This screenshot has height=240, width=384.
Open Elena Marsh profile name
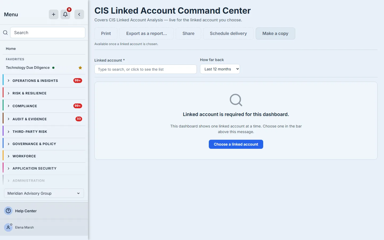(x=25, y=227)
